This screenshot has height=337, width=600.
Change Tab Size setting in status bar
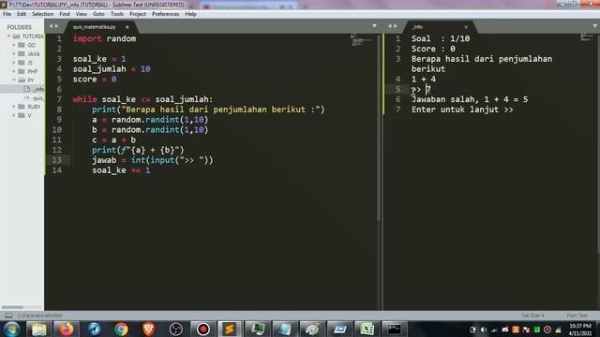point(532,315)
